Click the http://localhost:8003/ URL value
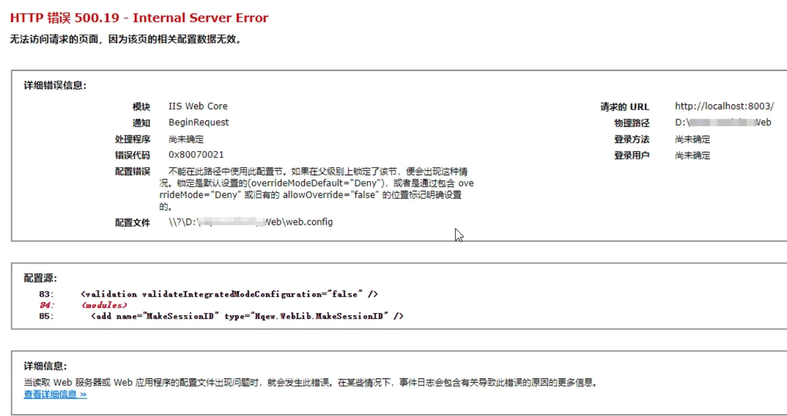This screenshot has height=416, width=787. [725, 106]
